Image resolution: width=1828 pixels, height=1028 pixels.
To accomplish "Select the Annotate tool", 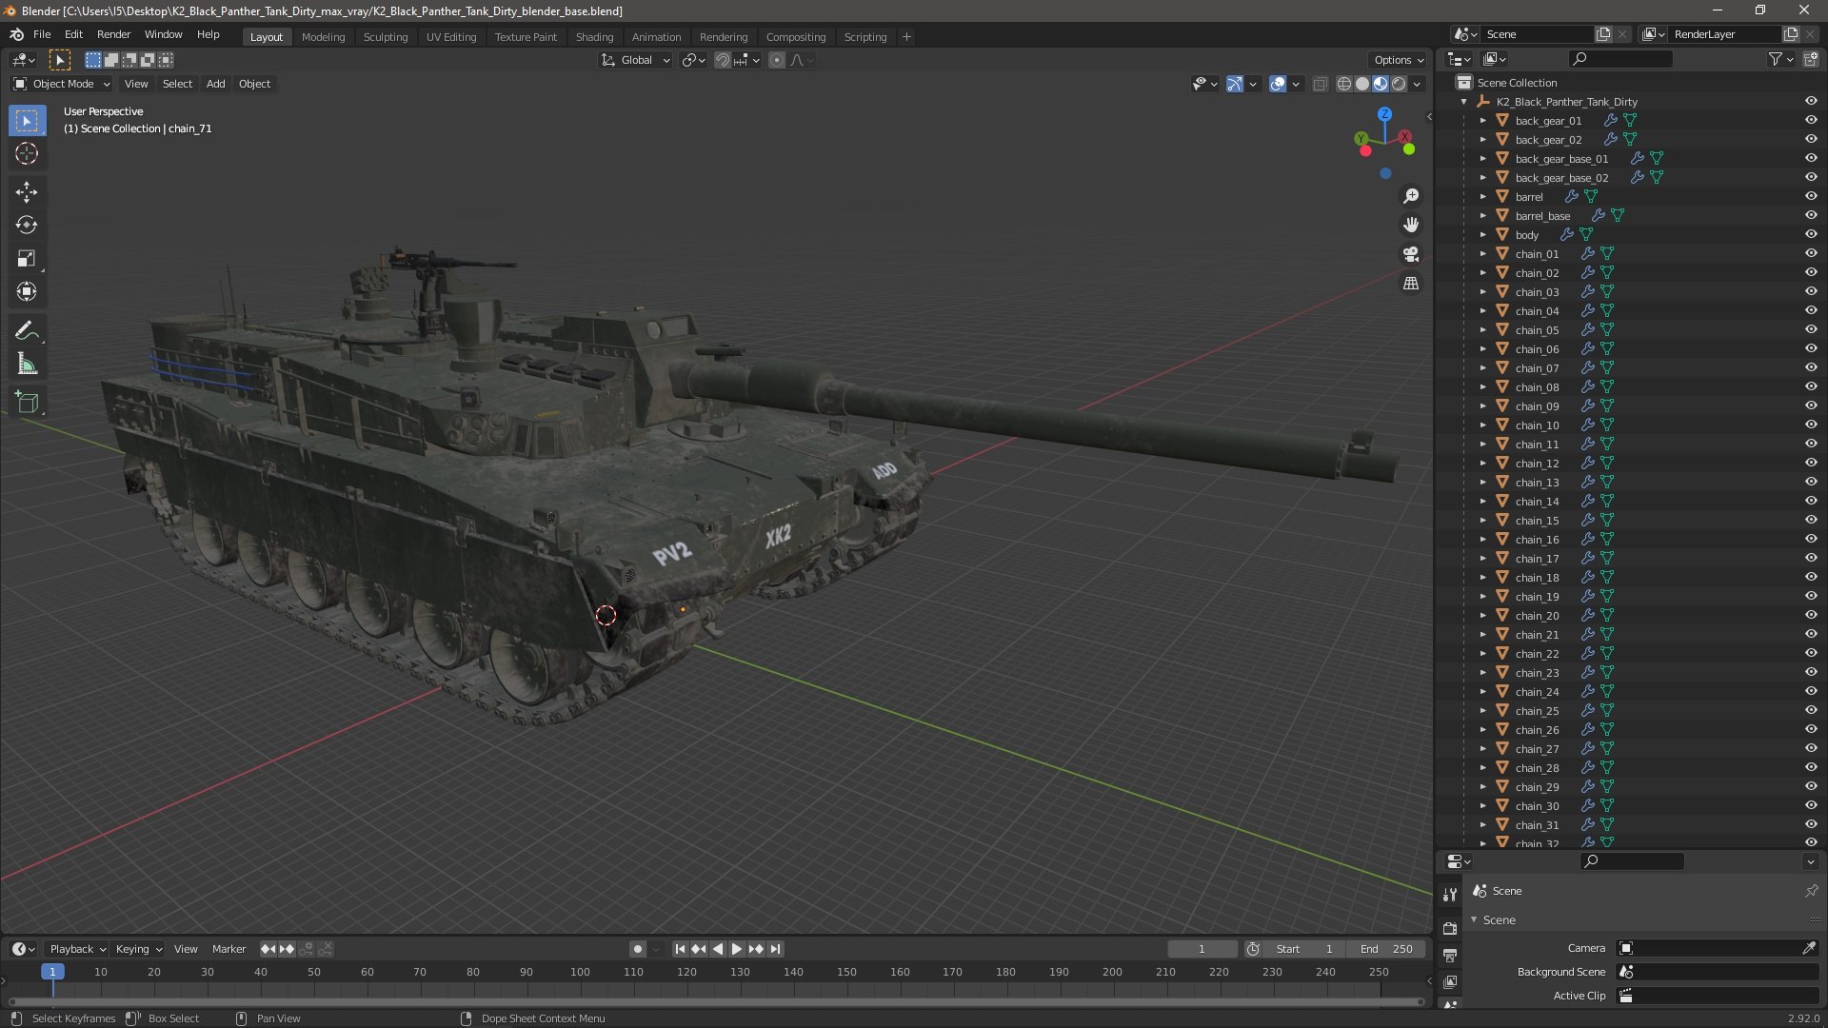I will coord(27,331).
